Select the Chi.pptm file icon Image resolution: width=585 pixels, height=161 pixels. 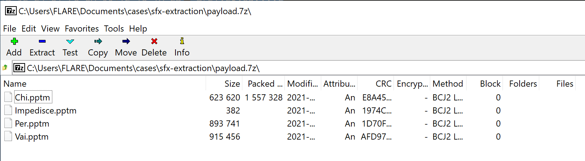tap(8, 97)
